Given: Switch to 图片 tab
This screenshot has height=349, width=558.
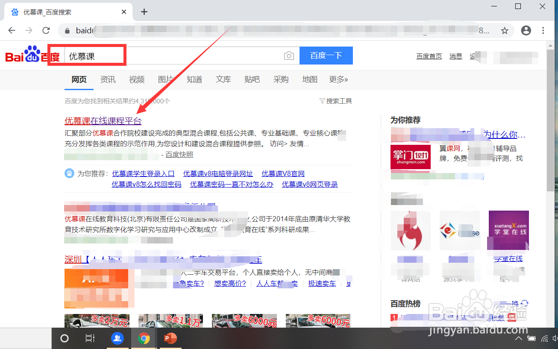Looking at the screenshot, I should click(165, 79).
